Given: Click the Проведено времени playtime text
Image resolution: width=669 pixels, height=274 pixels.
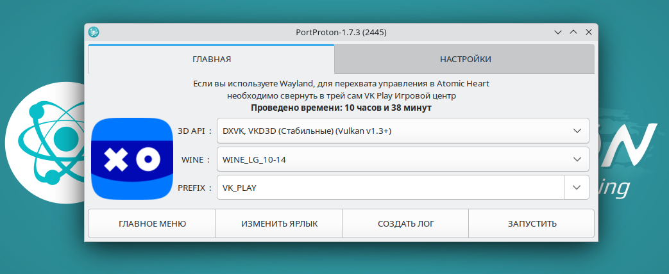Looking at the screenshot, I should (x=341, y=108).
